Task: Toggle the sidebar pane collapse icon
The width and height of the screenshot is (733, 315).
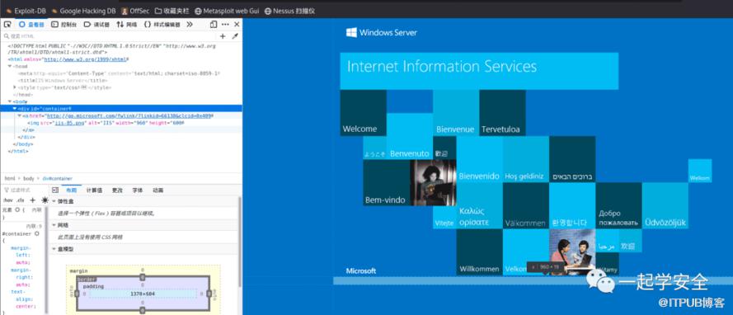Action: [x=55, y=190]
